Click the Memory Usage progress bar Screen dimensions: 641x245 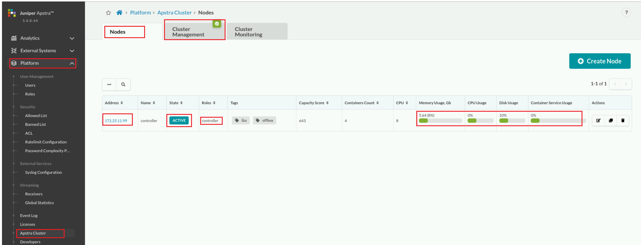pos(440,121)
